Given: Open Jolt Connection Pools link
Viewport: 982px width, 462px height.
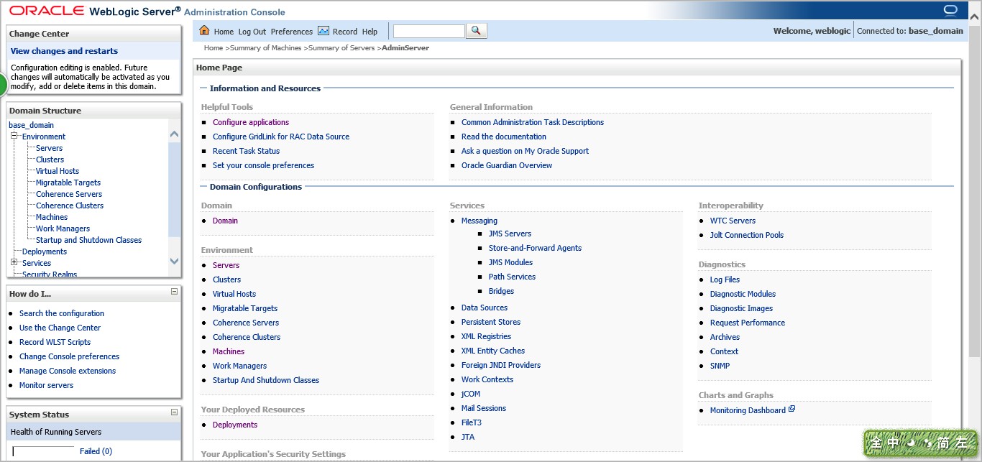Looking at the screenshot, I should tap(747, 235).
